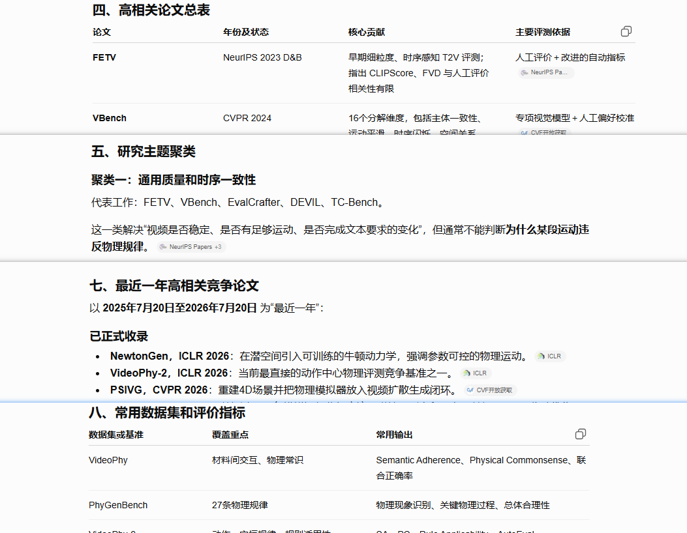Select the FETV cell in the paper table
The width and height of the screenshot is (687, 533).
104,57
